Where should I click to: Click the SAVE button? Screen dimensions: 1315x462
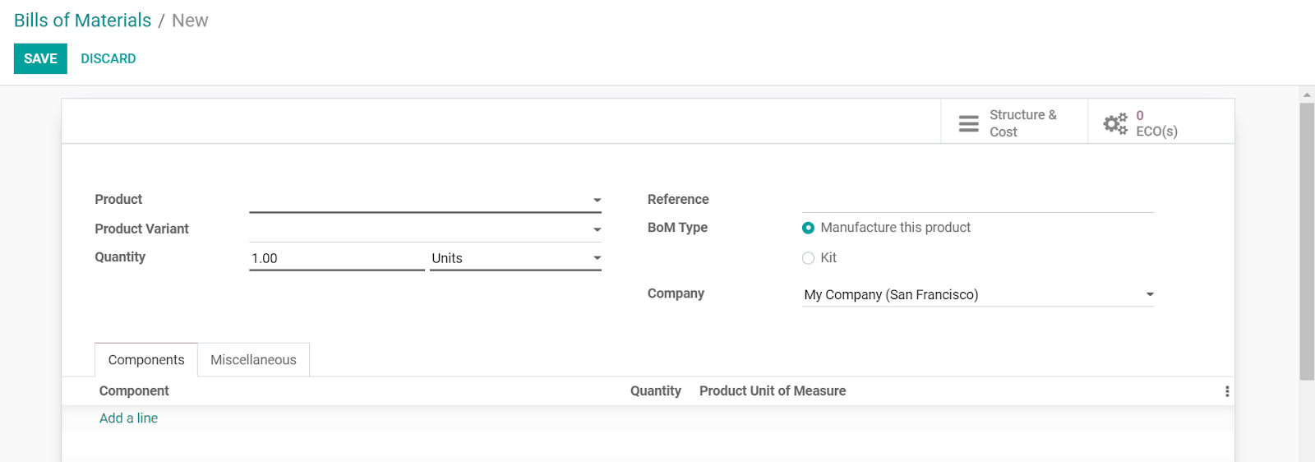(40, 58)
